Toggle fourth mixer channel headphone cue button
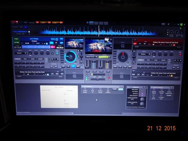Viewport: 188px width, 141px height. [x=108, y=71]
